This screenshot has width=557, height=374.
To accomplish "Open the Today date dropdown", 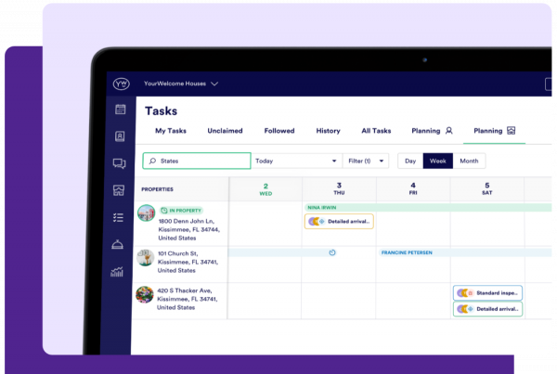I will (295, 161).
